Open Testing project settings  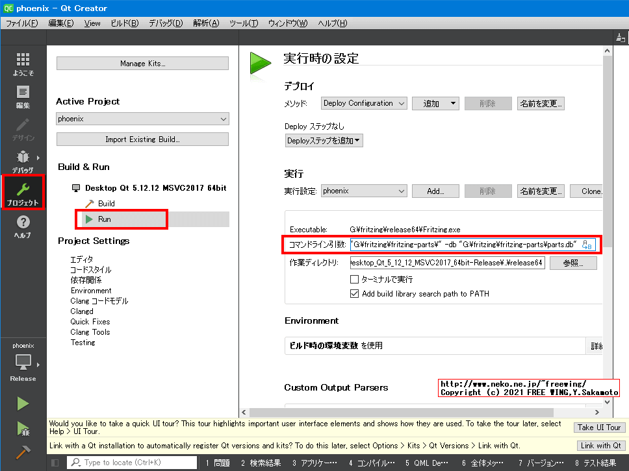point(83,343)
